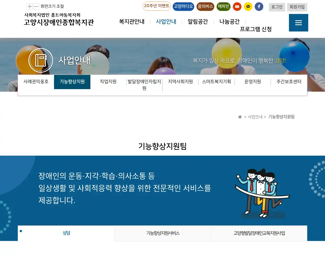Screen dimensions: 325x260
Task: Open the YouTube channel icon
Action: (237, 7)
